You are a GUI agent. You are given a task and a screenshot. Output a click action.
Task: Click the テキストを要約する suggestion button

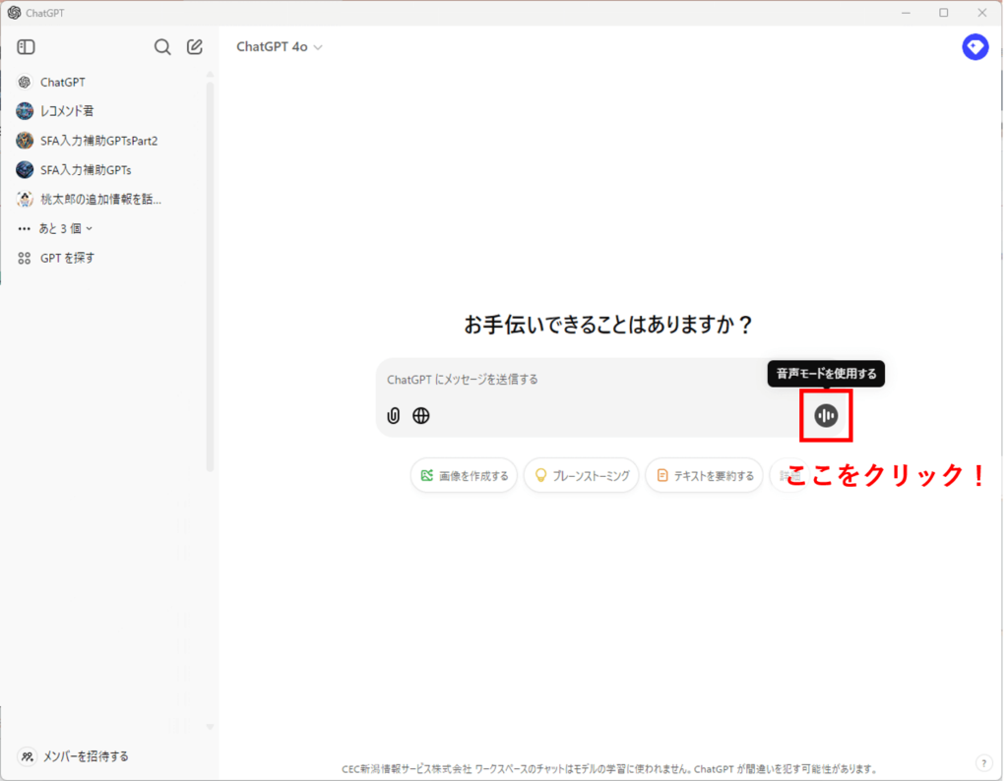coord(703,476)
